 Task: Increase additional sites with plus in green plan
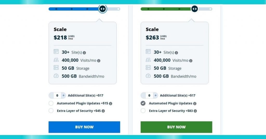[156, 95]
